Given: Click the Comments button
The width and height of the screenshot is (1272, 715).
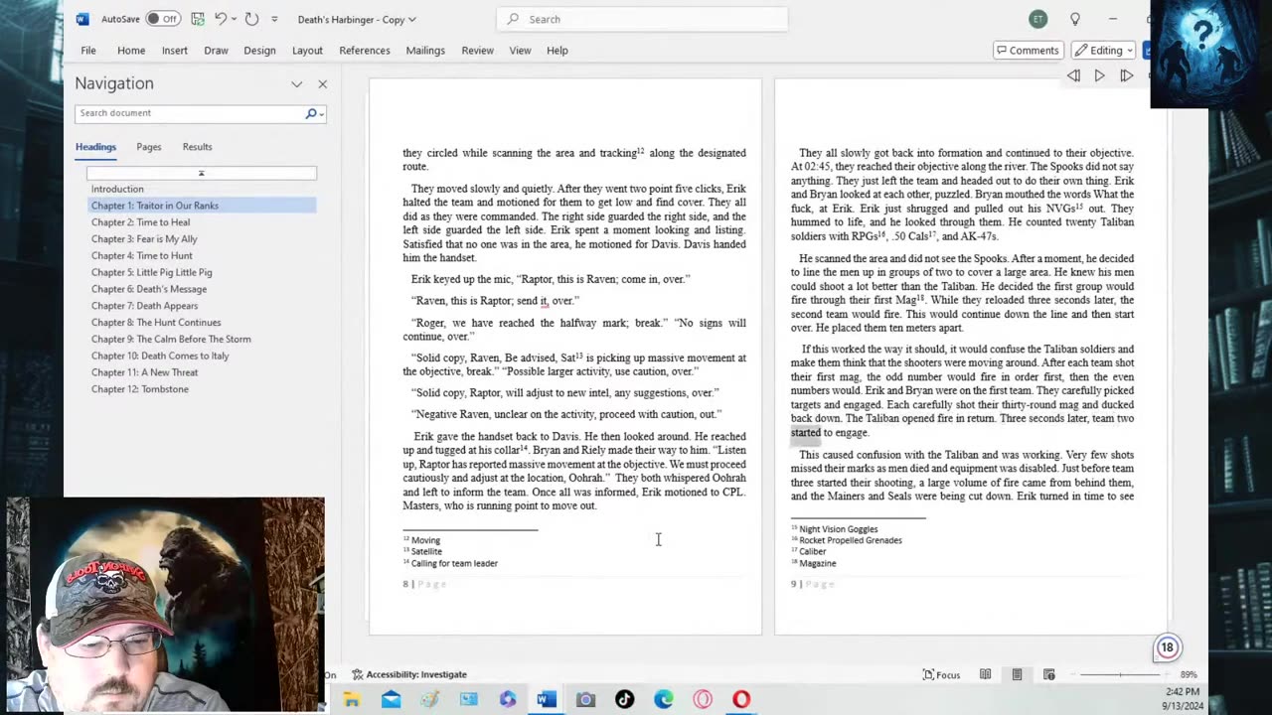Looking at the screenshot, I should point(1027,50).
